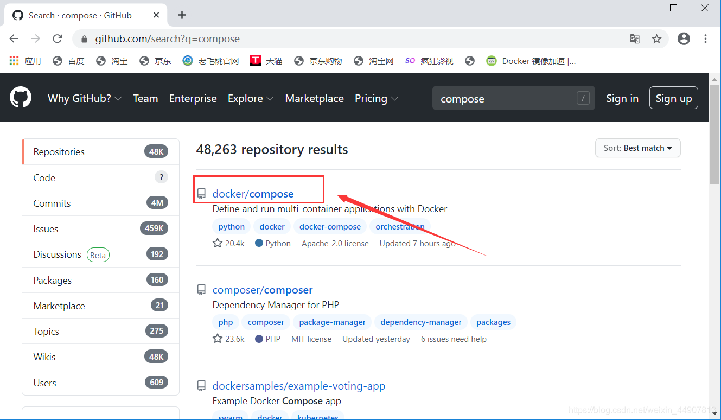Screen dimensions: 721x420
Task: Reload the page with the refresh icon
Action: coord(58,39)
